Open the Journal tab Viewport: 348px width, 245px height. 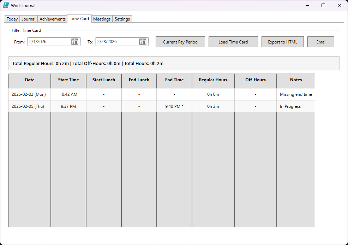(29, 19)
